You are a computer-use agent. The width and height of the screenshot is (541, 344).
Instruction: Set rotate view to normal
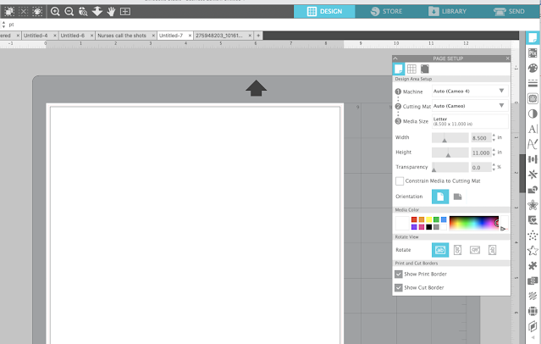pos(440,250)
